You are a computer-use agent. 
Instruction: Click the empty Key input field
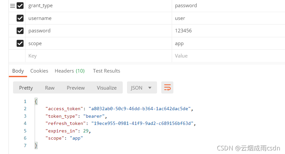pyautogui.click(x=99, y=56)
